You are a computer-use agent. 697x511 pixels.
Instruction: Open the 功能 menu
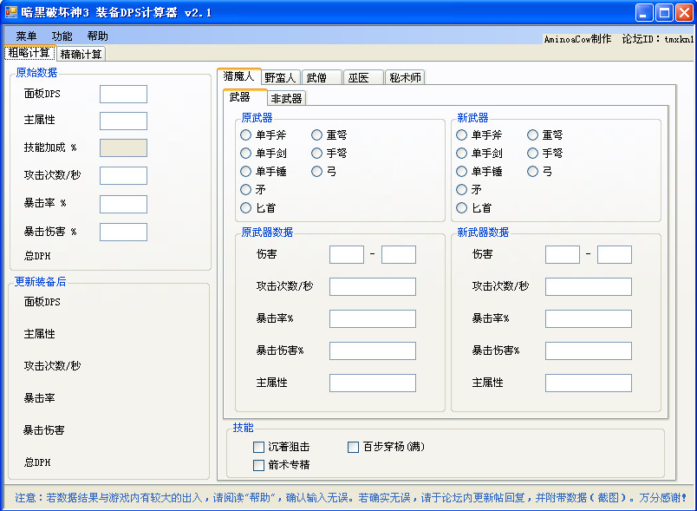[62, 36]
